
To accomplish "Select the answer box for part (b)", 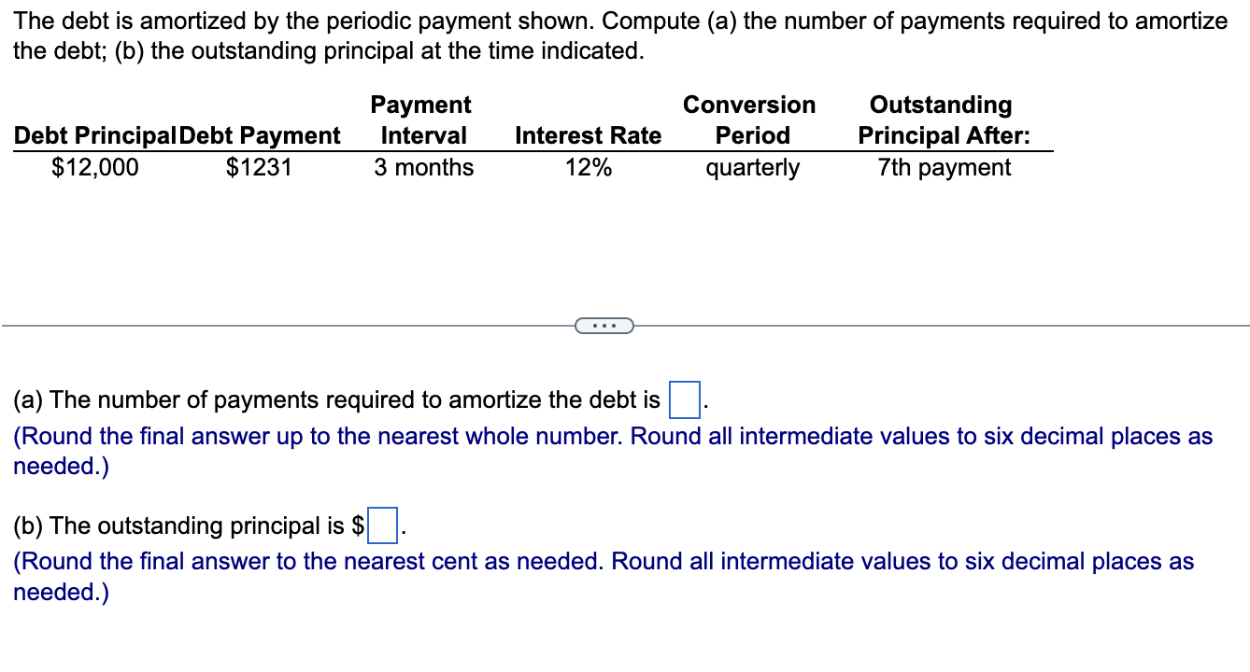I will (384, 525).
